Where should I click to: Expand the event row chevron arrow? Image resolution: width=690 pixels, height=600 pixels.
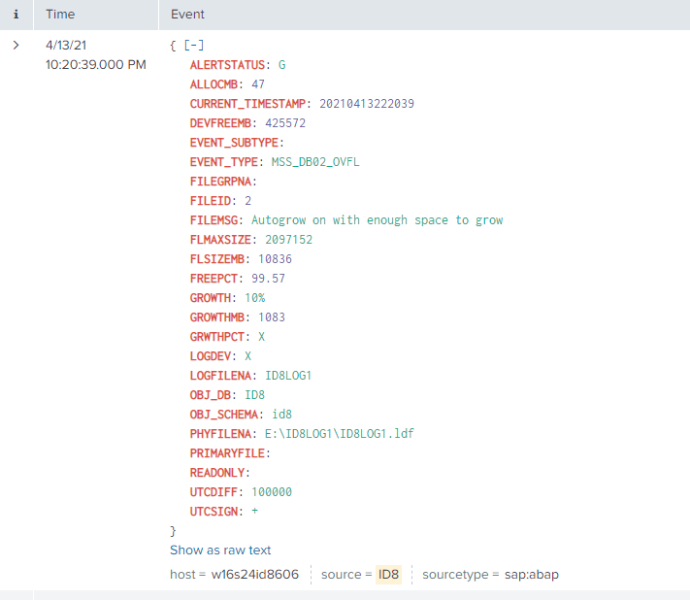click(16, 46)
